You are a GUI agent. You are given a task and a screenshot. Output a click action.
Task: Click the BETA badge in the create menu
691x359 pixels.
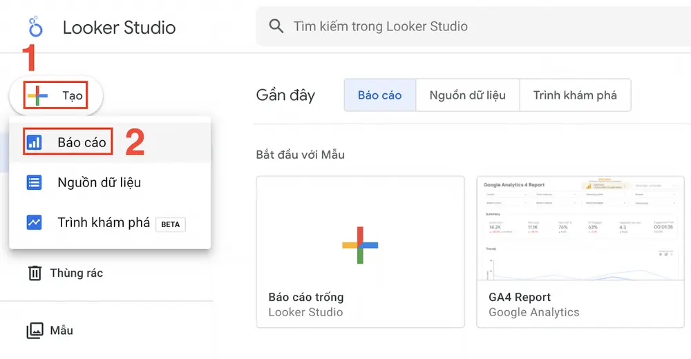click(x=171, y=224)
